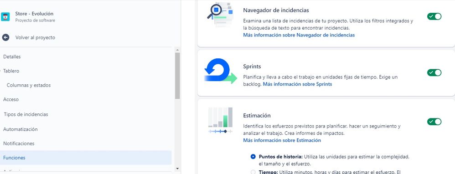
Task: Click the Proyecto de software subtitle
Action: click(35, 20)
